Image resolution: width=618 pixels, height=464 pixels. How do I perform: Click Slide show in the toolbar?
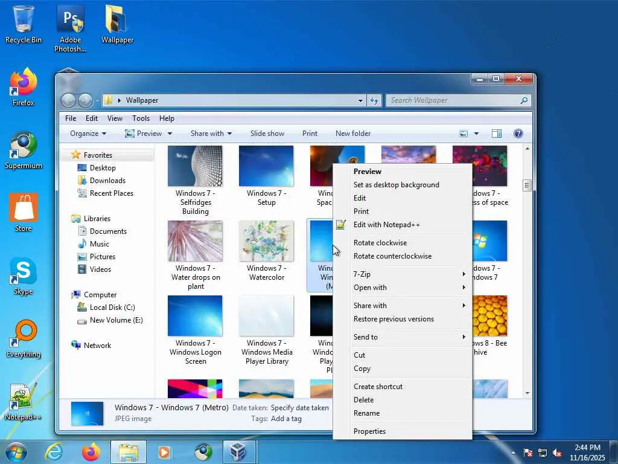tap(267, 134)
